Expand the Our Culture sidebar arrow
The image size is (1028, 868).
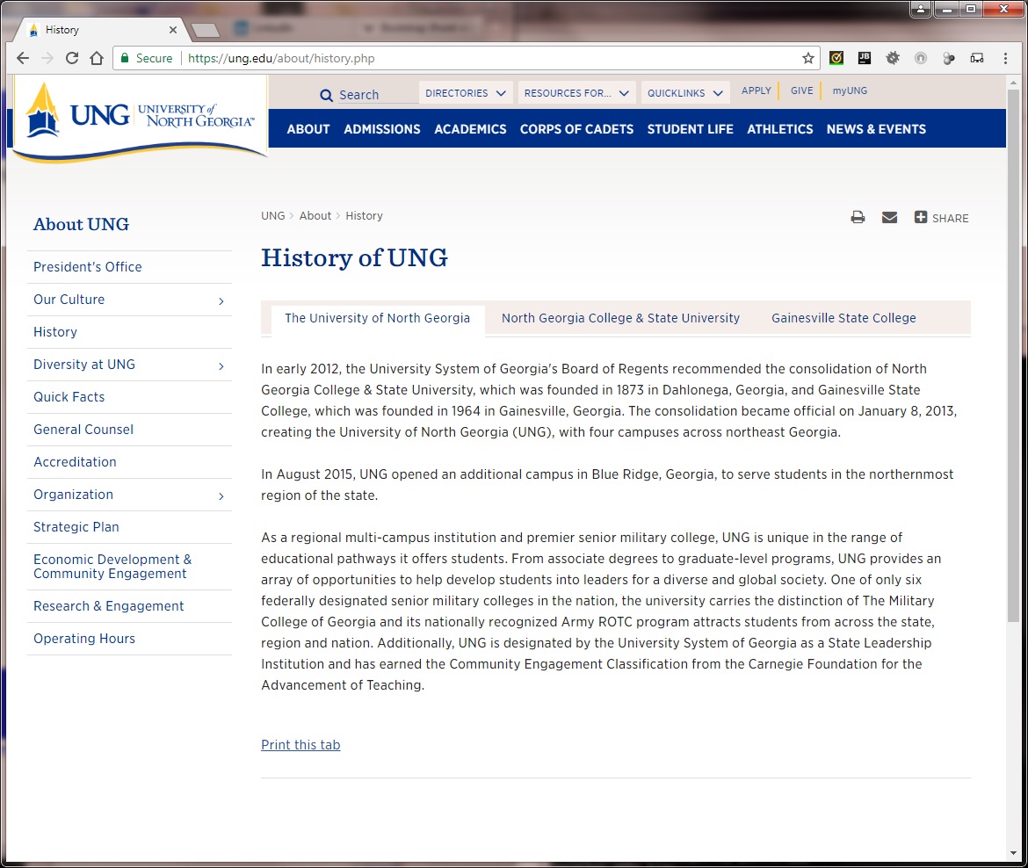[x=221, y=301]
